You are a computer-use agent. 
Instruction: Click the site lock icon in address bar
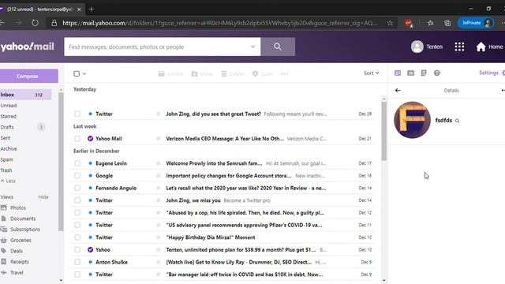[x=54, y=23]
